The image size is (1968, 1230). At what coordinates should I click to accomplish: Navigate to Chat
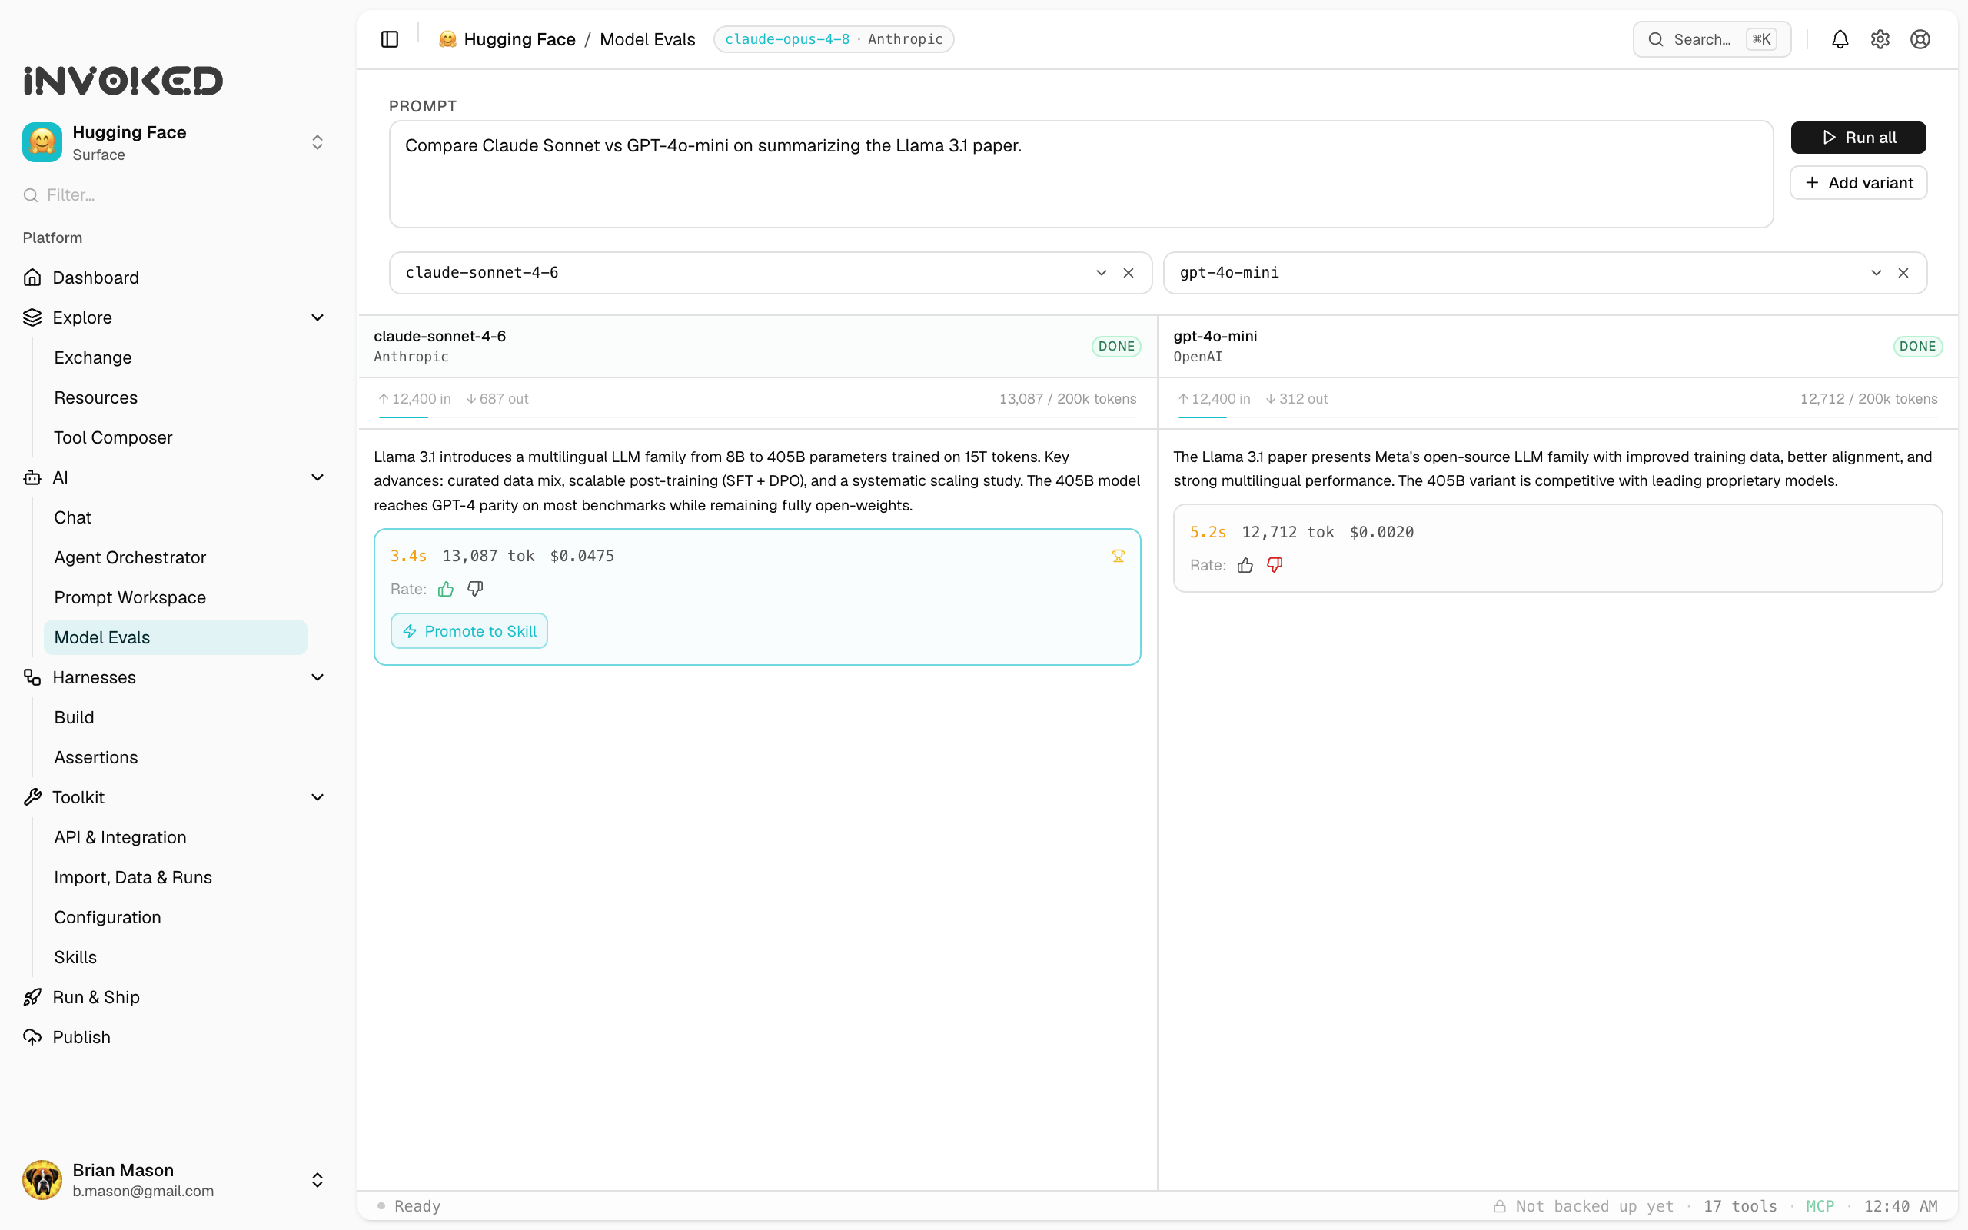pyautogui.click(x=175, y=517)
